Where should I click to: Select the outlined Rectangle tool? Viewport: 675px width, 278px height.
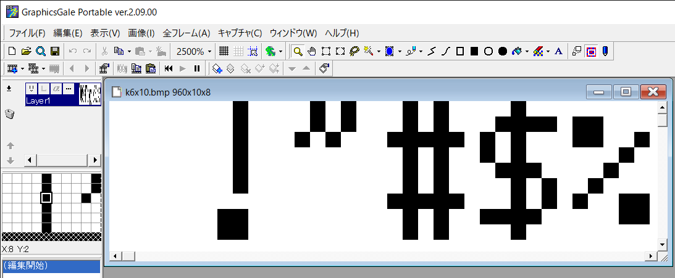(460, 52)
